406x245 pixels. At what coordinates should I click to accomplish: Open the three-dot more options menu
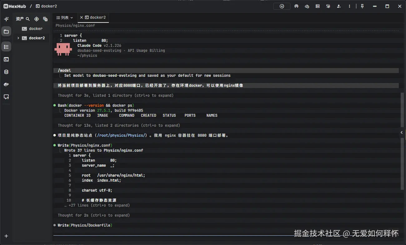pyautogui.click(x=349, y=6)
